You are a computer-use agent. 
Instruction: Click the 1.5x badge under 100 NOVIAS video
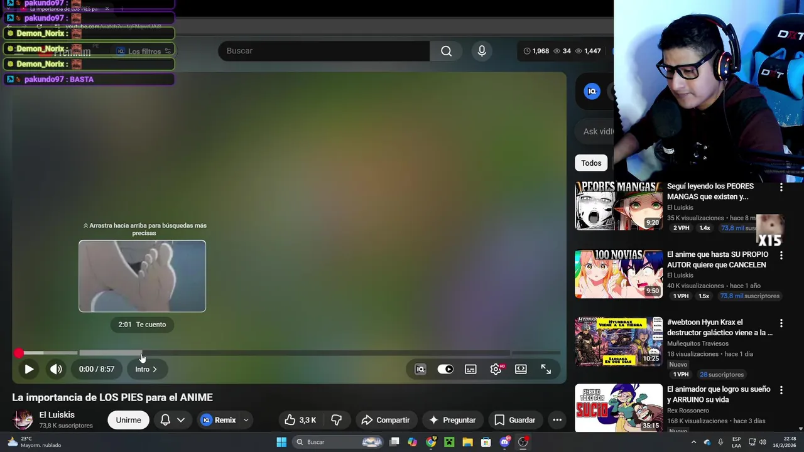pos(703,296)
